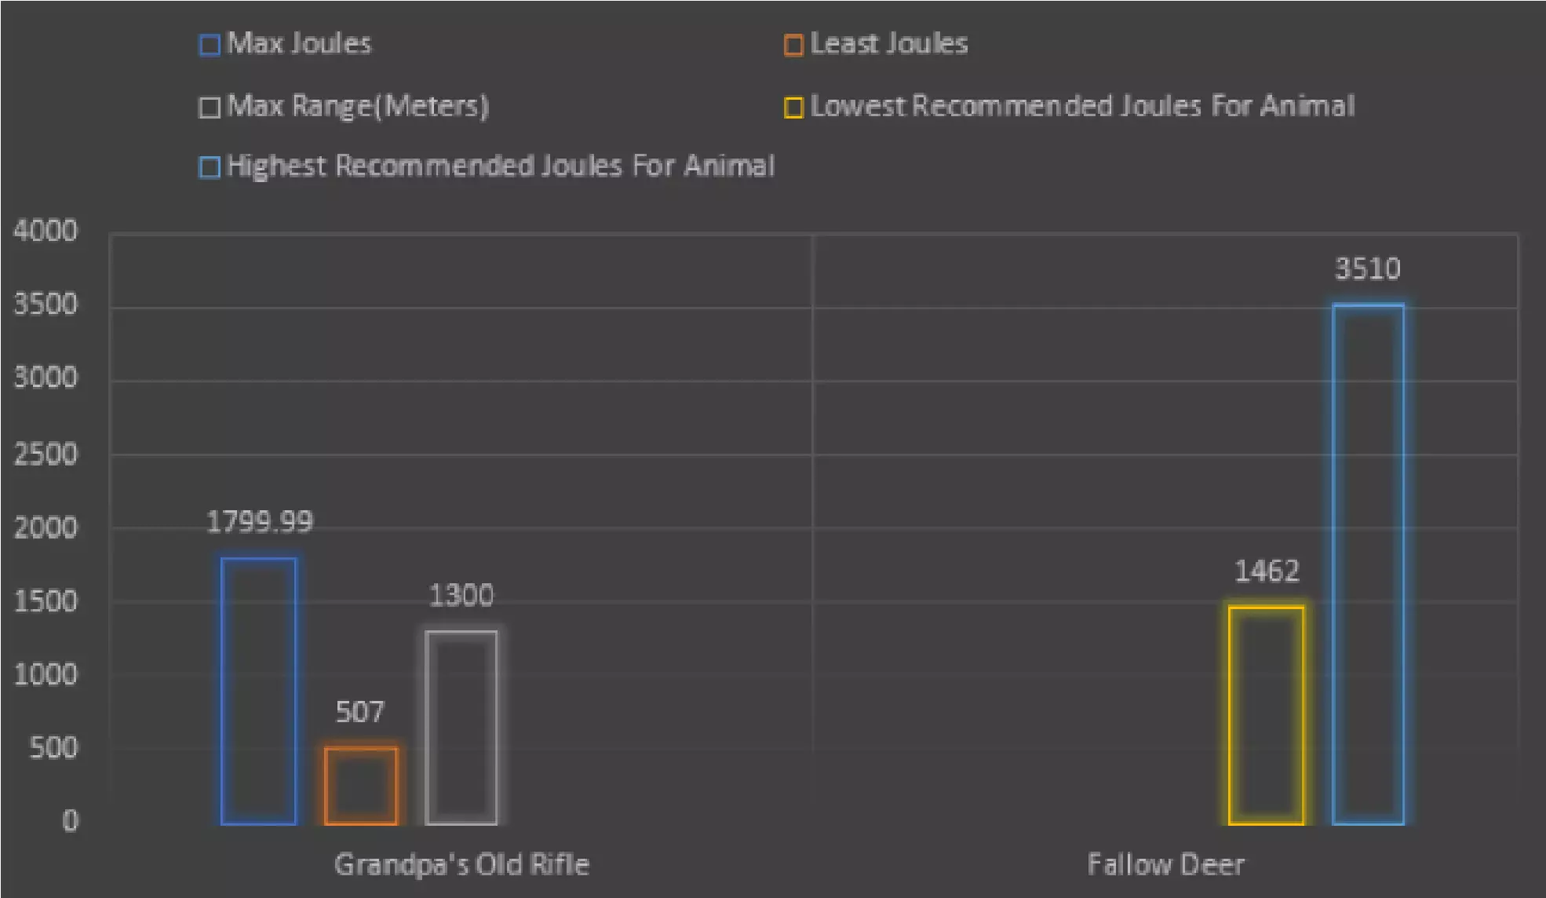The image size is (1546, 898).
Task: Select the "Max Joules" legend text
Action: [x=299, y=43]
